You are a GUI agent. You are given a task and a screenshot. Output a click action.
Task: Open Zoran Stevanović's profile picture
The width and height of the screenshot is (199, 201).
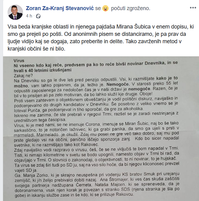pyautogui.click(x=15, y=12)
